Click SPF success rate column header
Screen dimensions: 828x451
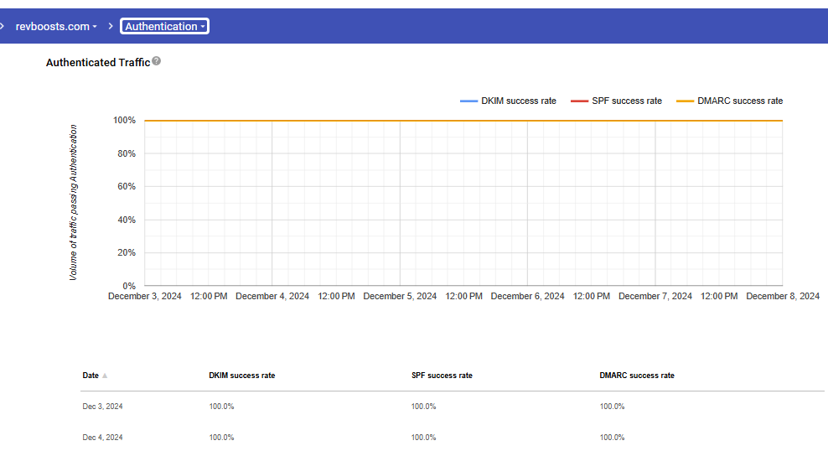(x=441, y=376)
